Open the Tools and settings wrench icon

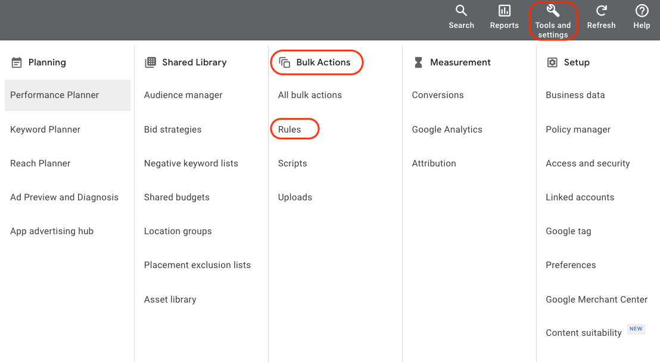(x=553, y=10)
